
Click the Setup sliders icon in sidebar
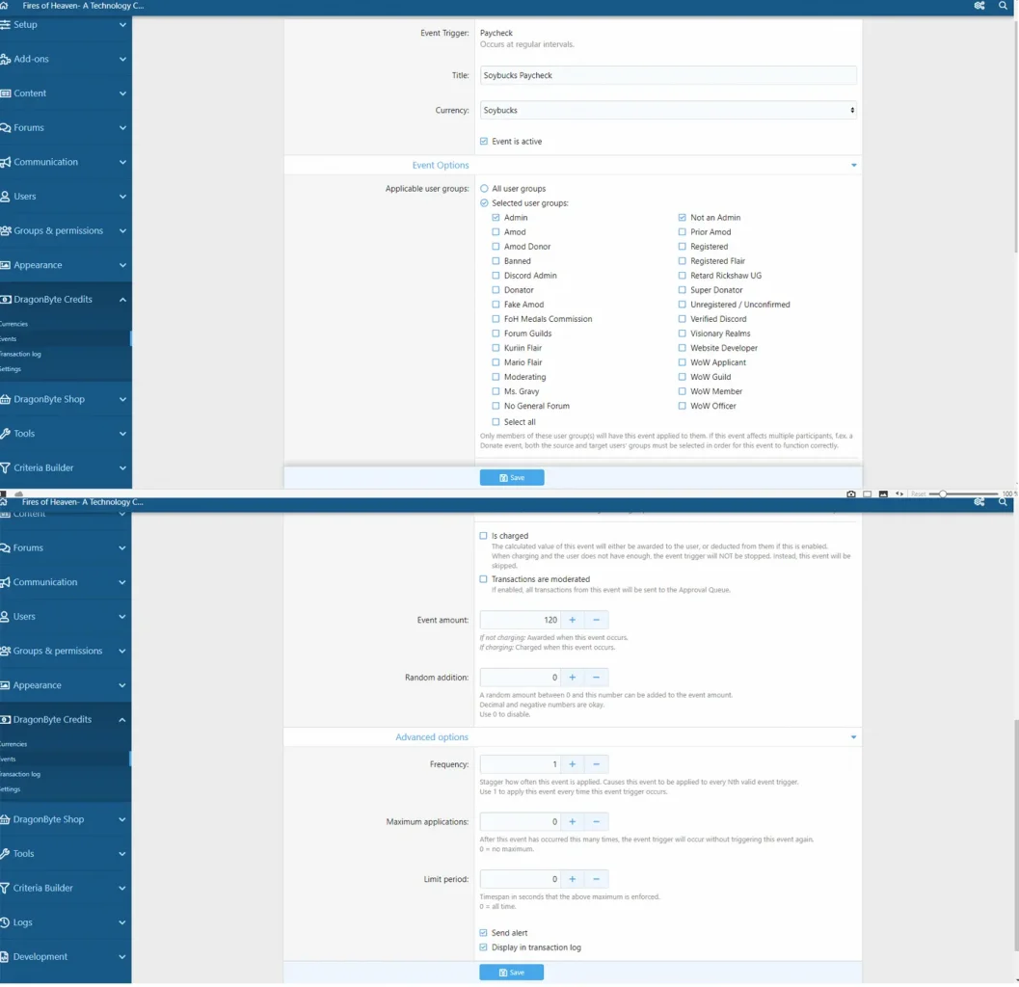click(5, 25)
